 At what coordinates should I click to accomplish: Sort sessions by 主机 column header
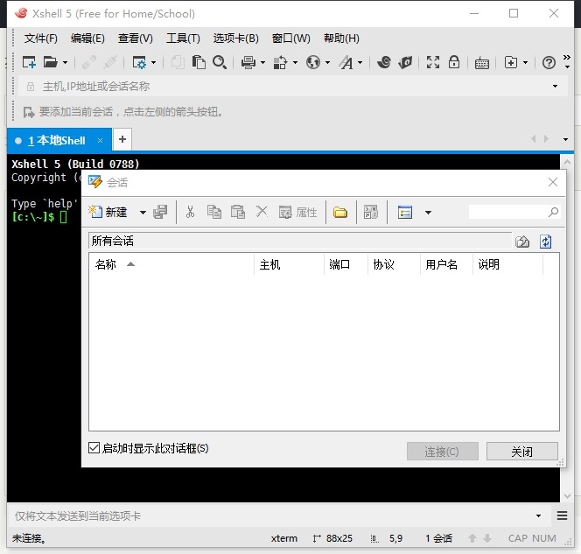pyautogui.click(x=289, y=264)
